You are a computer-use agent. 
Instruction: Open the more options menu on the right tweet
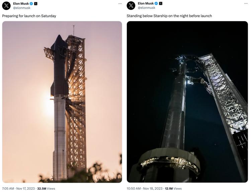click(x=244, y=4)
